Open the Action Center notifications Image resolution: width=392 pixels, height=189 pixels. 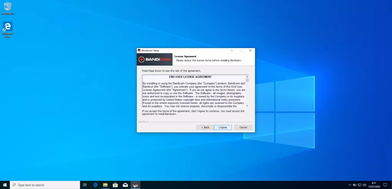click(385, 185)
